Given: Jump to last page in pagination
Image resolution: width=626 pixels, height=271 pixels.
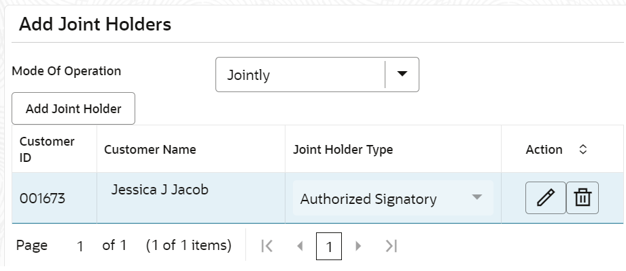Looking at the screenshot, I should point(391,246).
